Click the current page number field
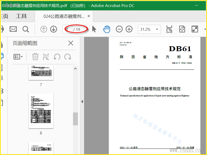This screenshot has width=207, height=155. 67,29
